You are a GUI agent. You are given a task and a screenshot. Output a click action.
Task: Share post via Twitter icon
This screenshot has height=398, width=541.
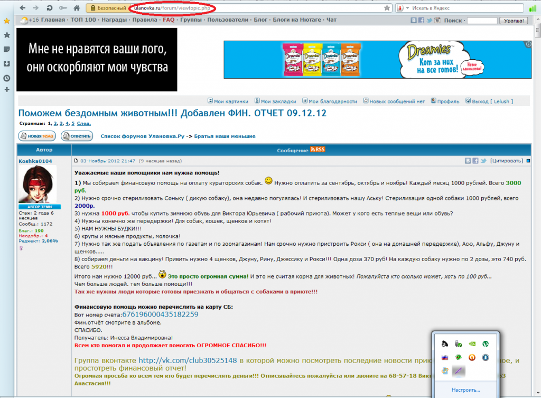[x=483, y=161]
